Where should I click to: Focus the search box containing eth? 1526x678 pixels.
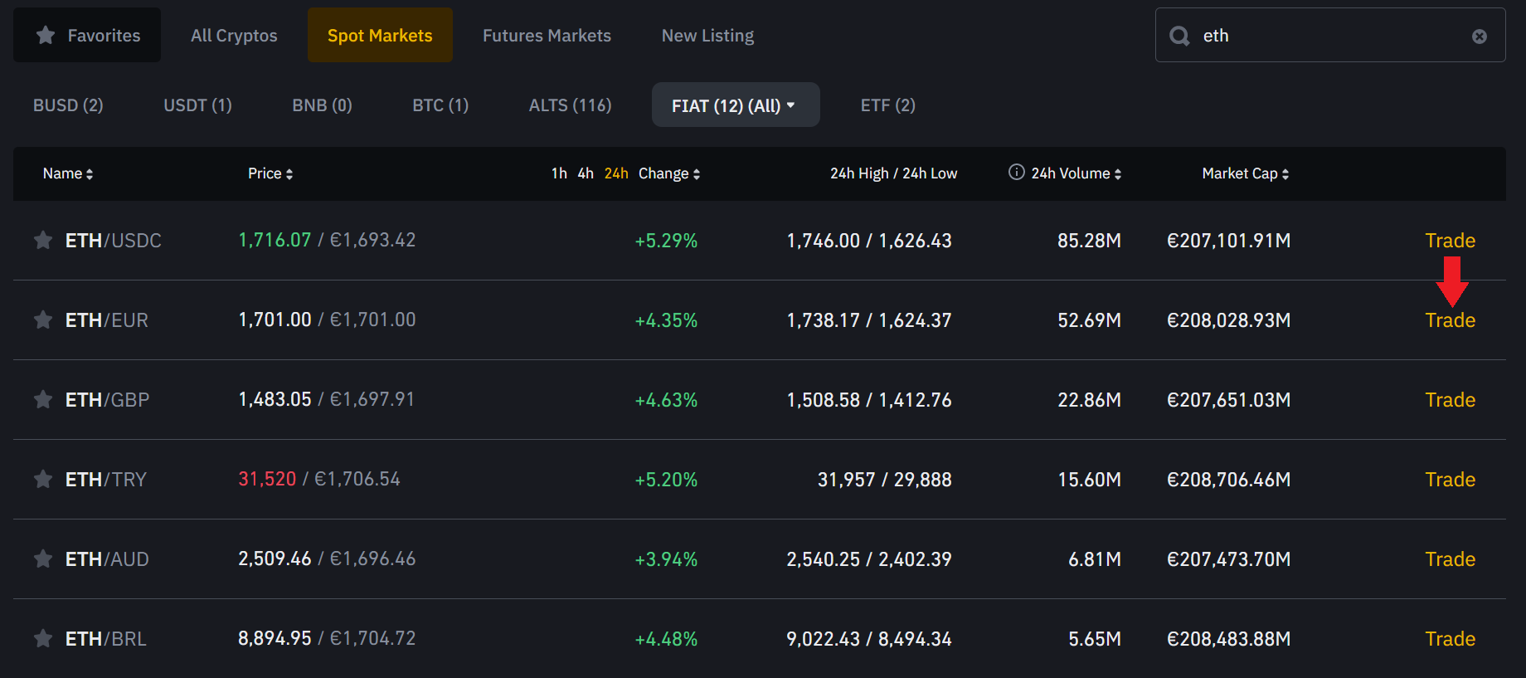[1327, 36]
